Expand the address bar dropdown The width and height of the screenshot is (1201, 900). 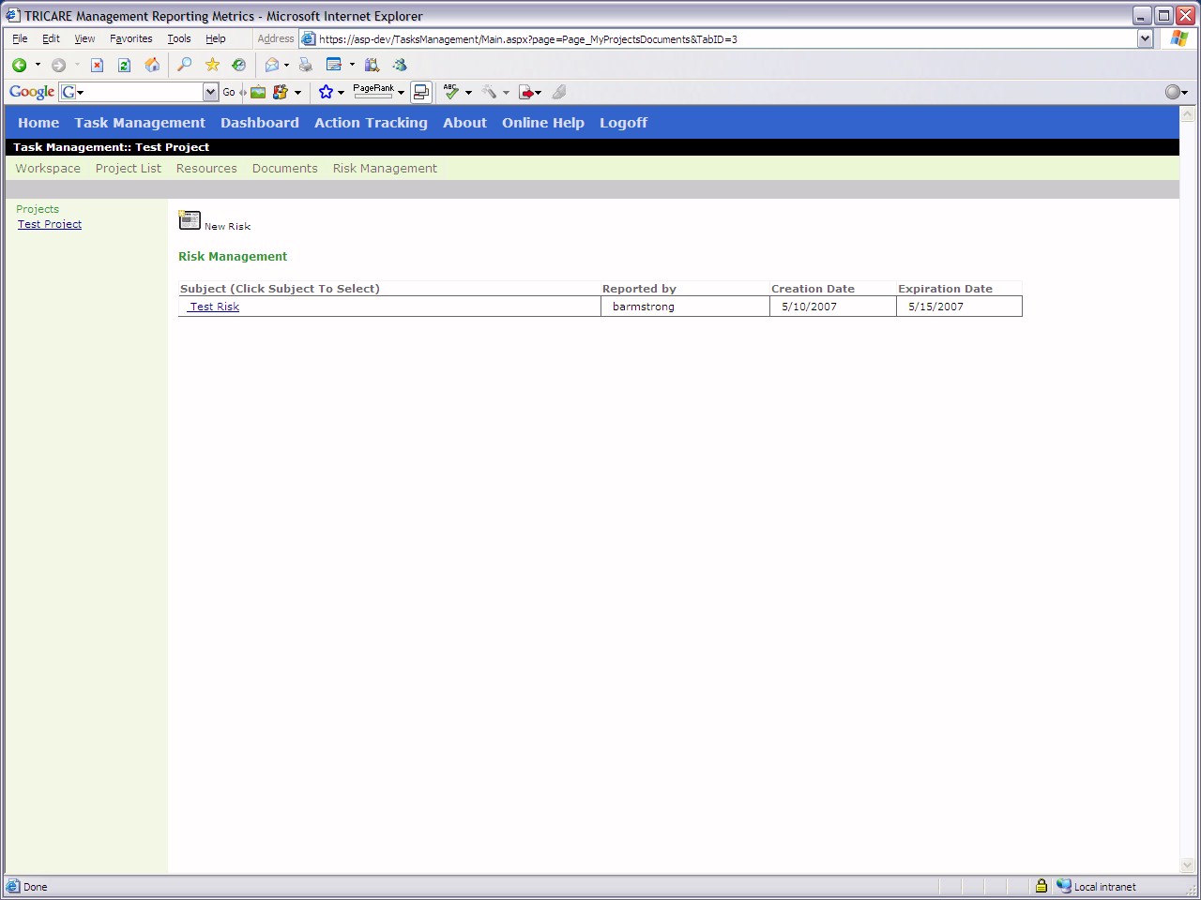[1145, 39]
